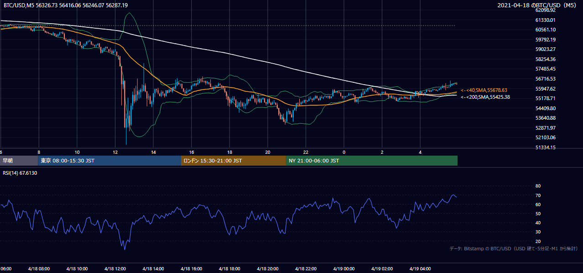
Task: Click price axis value 61330.01
Action: pyautogui.click(x=545, y=20)
